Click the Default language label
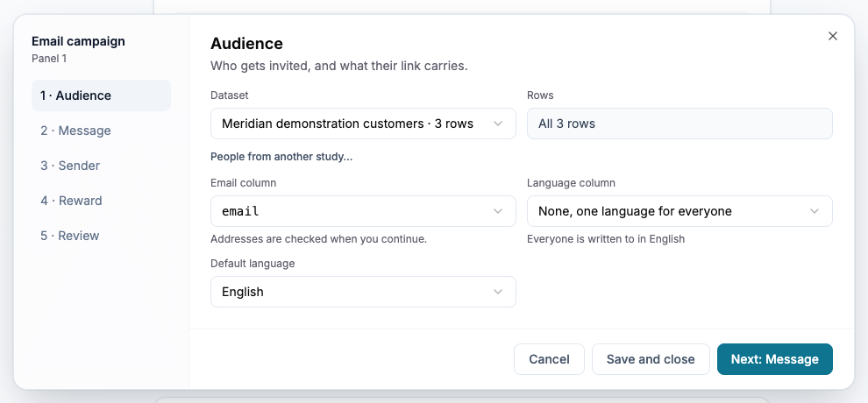Viewport: 868px width, 403px height. pyautogui.click(x=253, y=264)
